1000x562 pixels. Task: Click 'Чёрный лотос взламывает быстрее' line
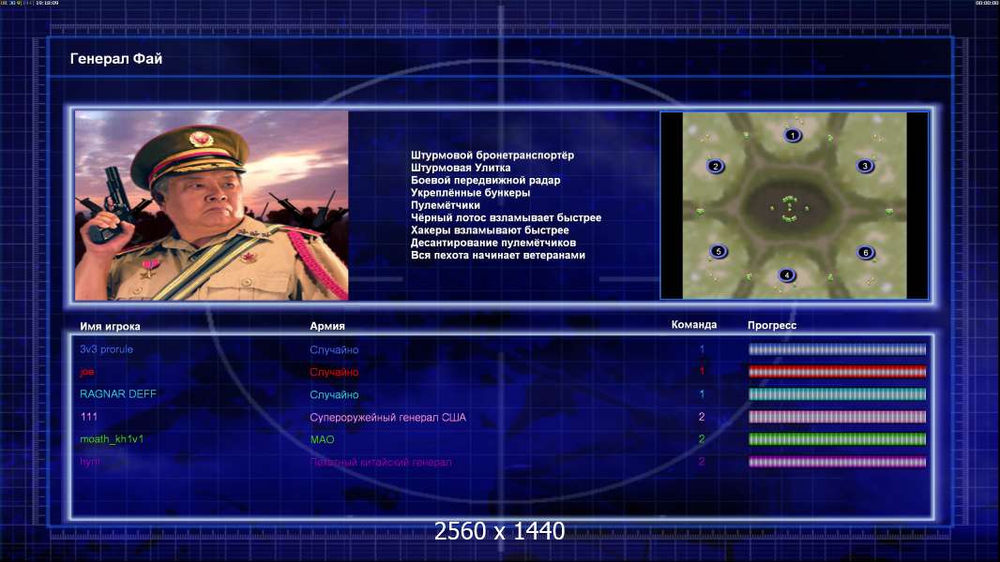tap(506, 217)
